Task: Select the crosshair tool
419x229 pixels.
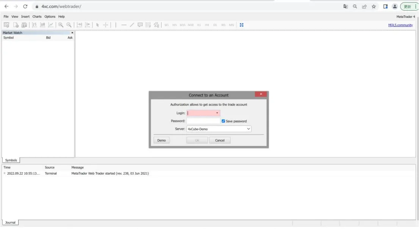Action: pos(106,25)
